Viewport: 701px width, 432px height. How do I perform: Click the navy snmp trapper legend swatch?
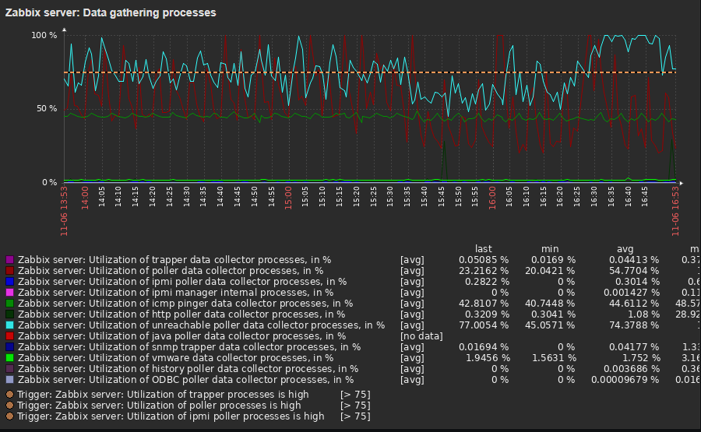pos(10,347)
